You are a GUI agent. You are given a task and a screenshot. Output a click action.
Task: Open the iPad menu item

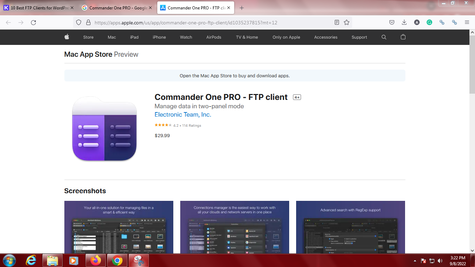click(134, 37)
